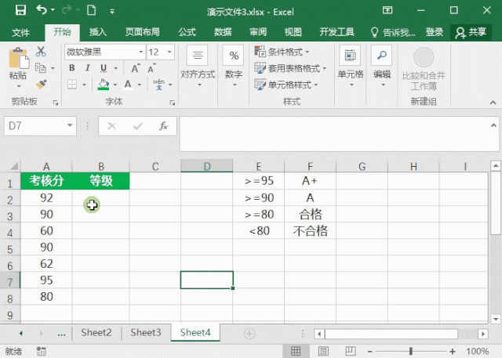Switch to Page Break Preview icon
The width and height of the screenshot is (502, 358).
pos(350,351)
